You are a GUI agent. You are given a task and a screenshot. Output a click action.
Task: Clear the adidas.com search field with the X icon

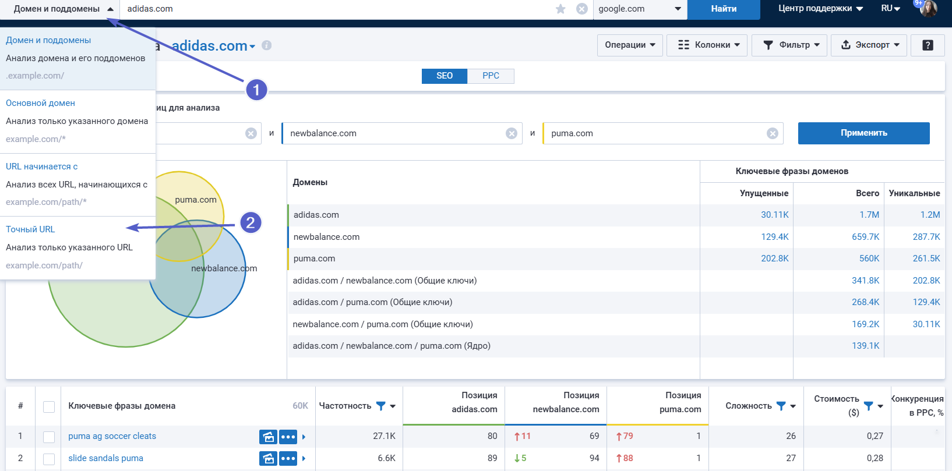(581, 9)
